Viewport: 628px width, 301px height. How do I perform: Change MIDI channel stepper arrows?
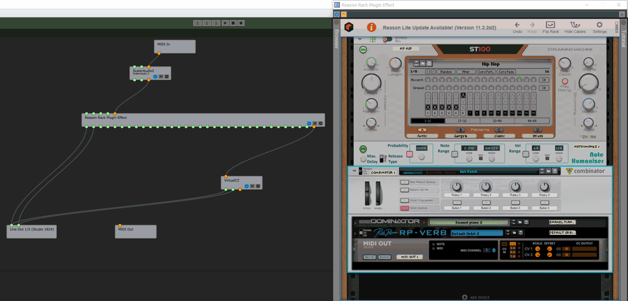pyautogui.click(x=494, y=250)
